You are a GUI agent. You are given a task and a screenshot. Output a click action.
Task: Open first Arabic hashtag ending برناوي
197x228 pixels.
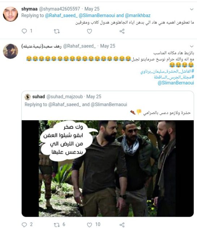167,71
